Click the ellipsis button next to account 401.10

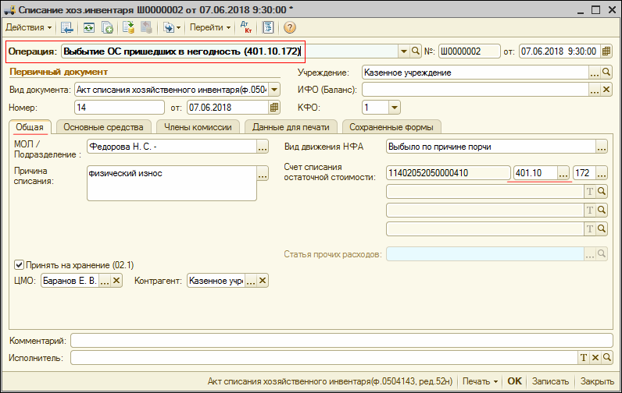(563, 173)
